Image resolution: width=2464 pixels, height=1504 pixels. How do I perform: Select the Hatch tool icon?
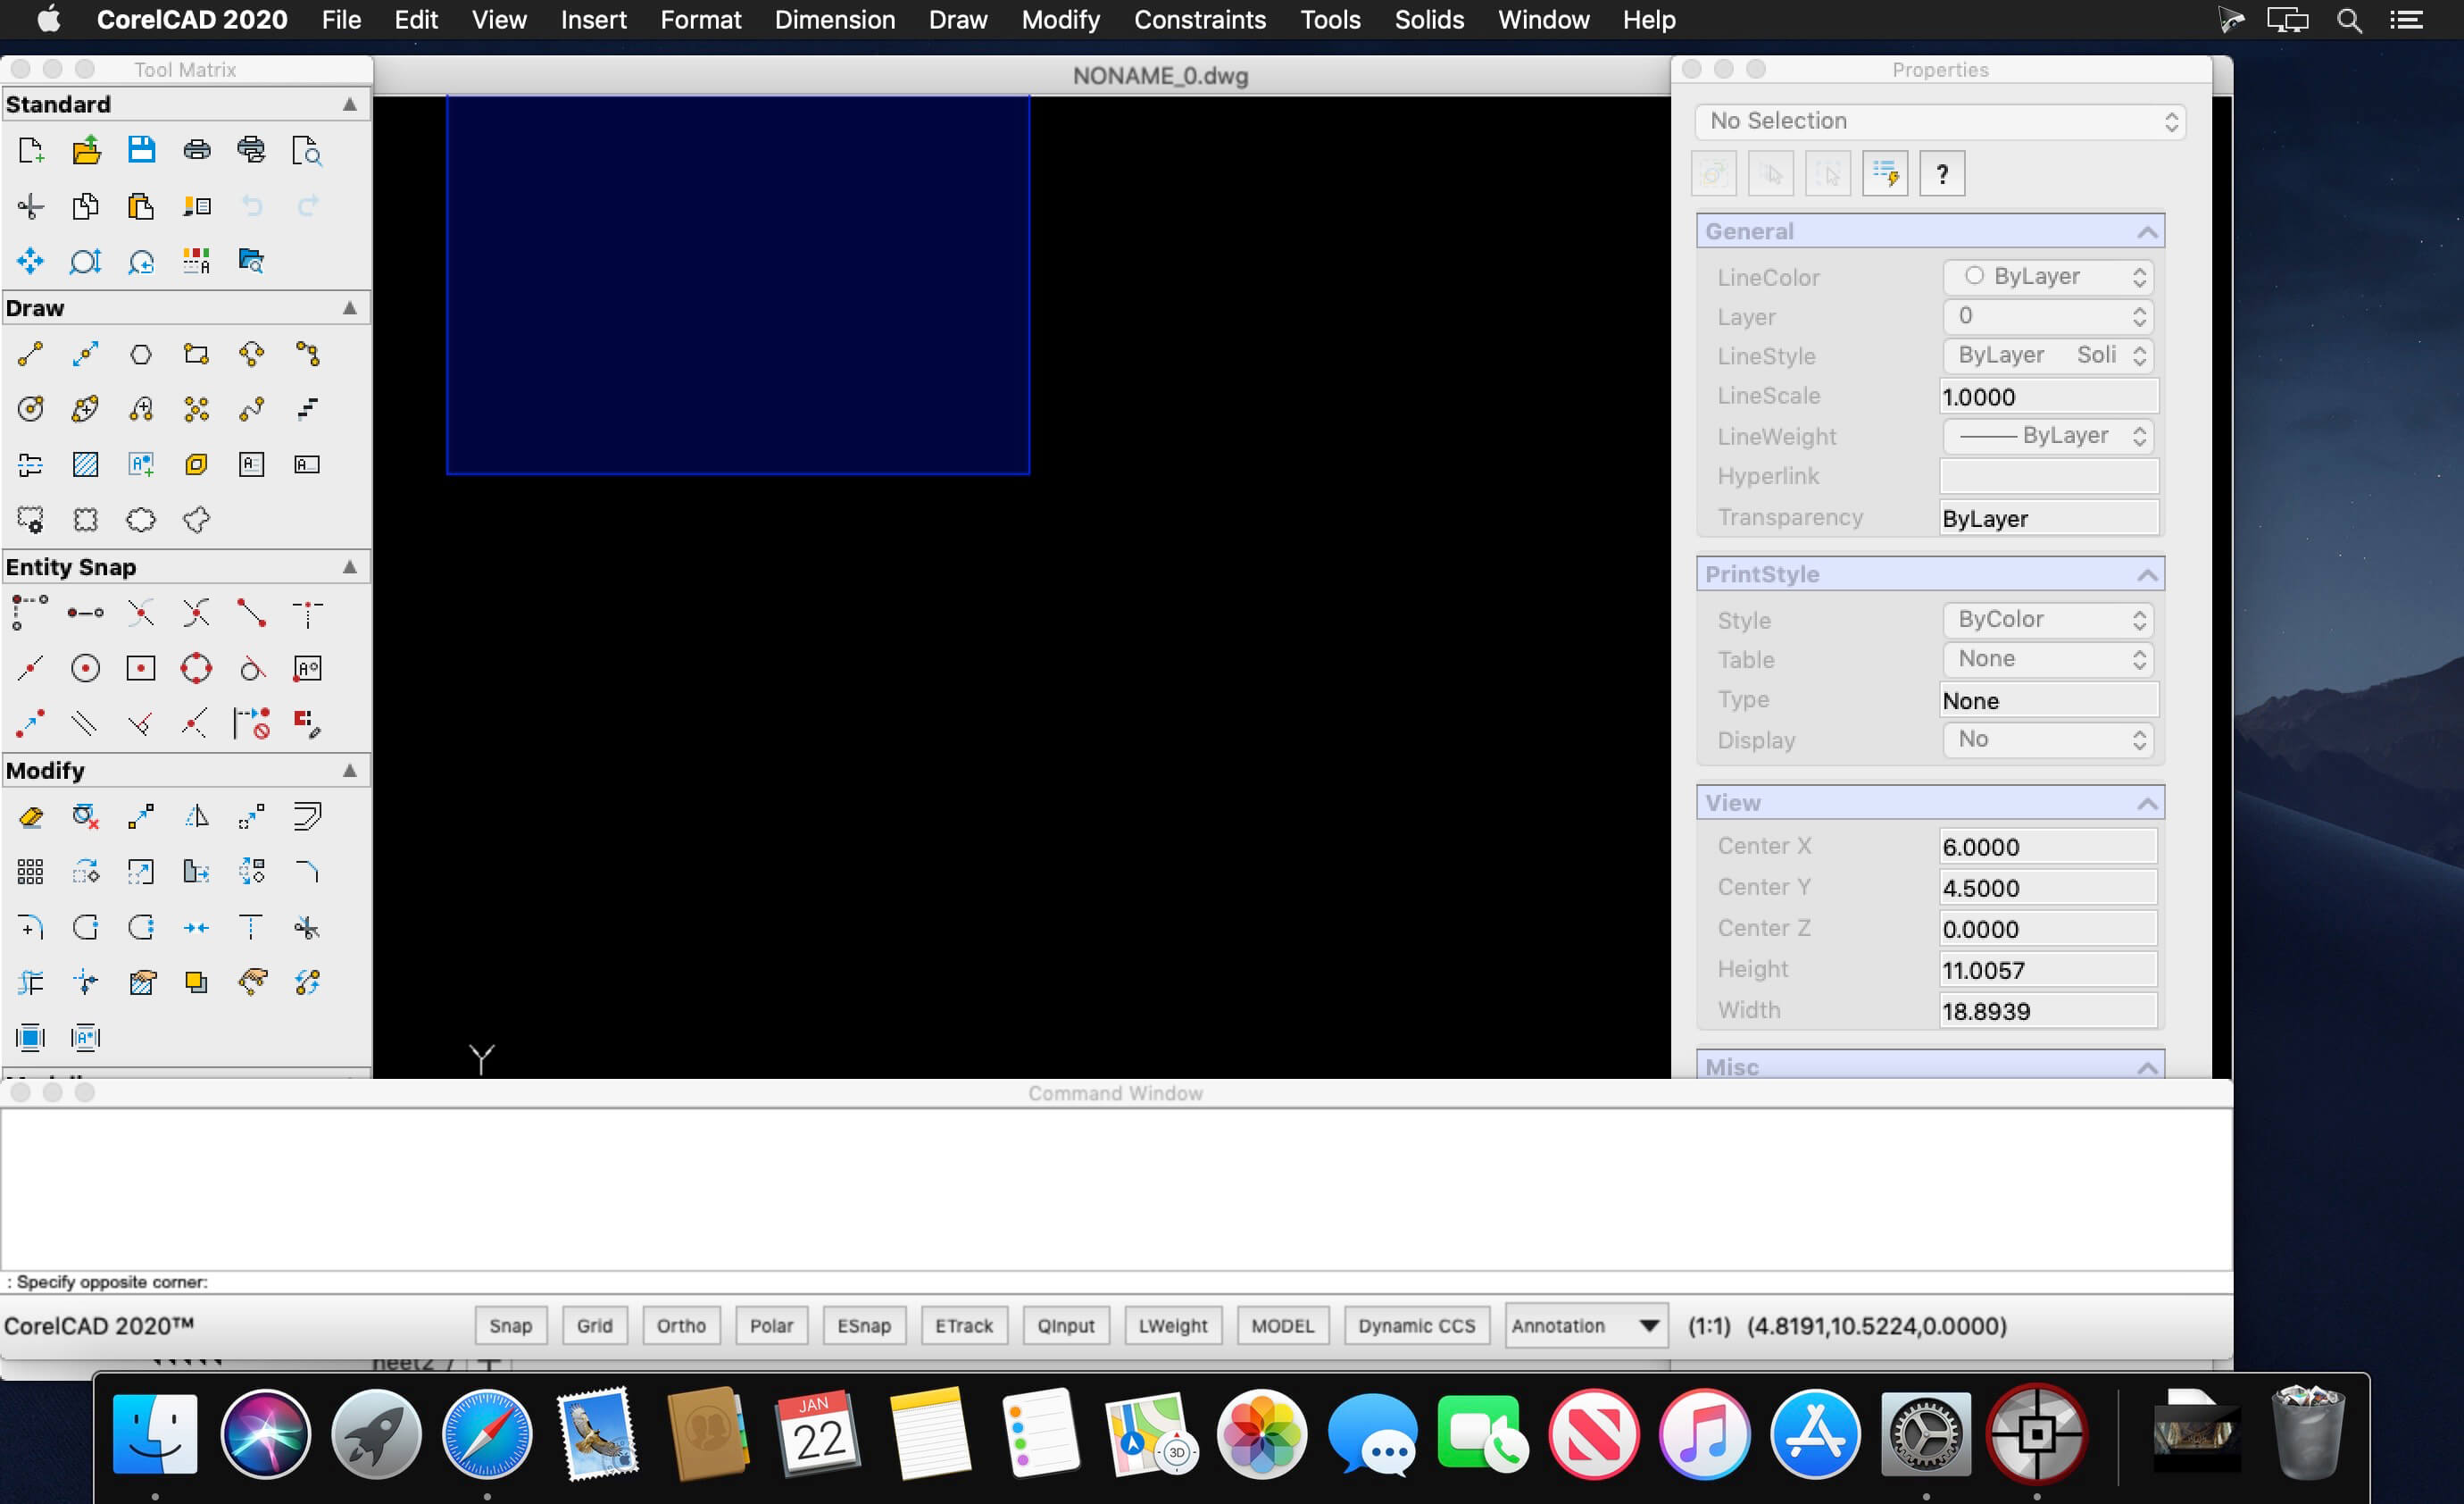86,464
